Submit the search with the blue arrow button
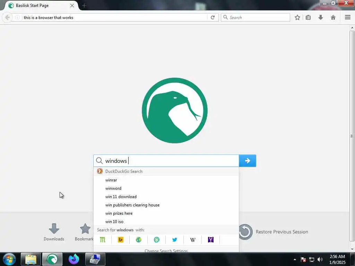Screen dimensions: 355x266 point(248,161)
